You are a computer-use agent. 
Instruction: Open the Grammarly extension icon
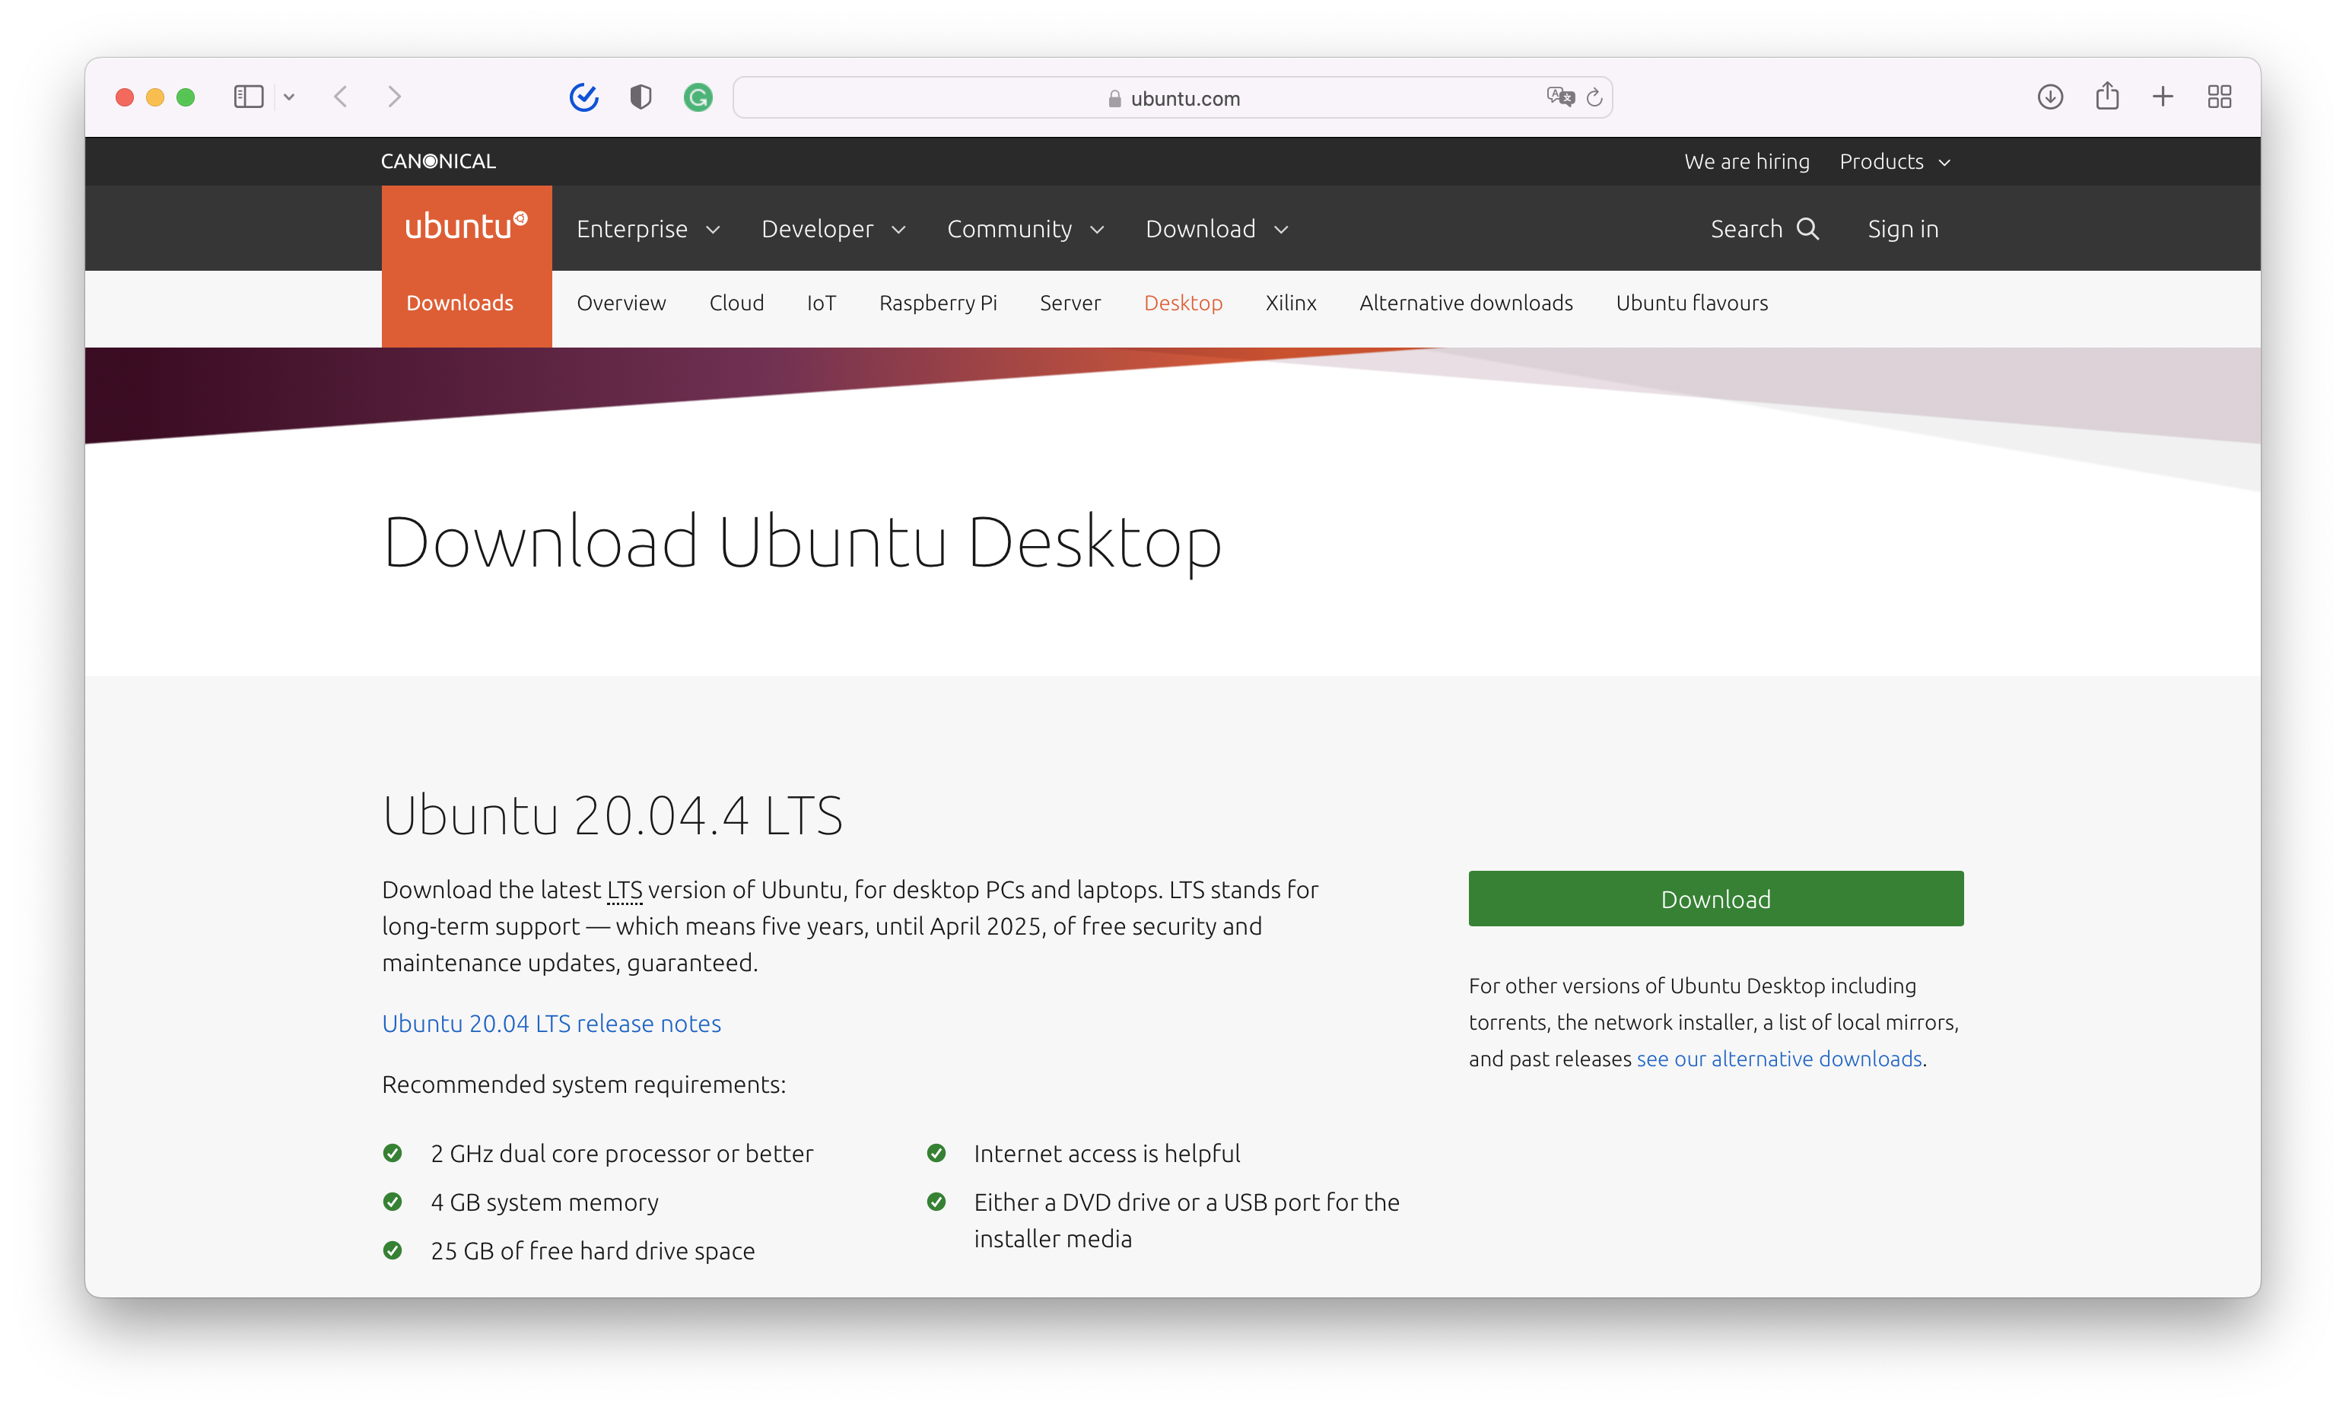click(698, 97)
